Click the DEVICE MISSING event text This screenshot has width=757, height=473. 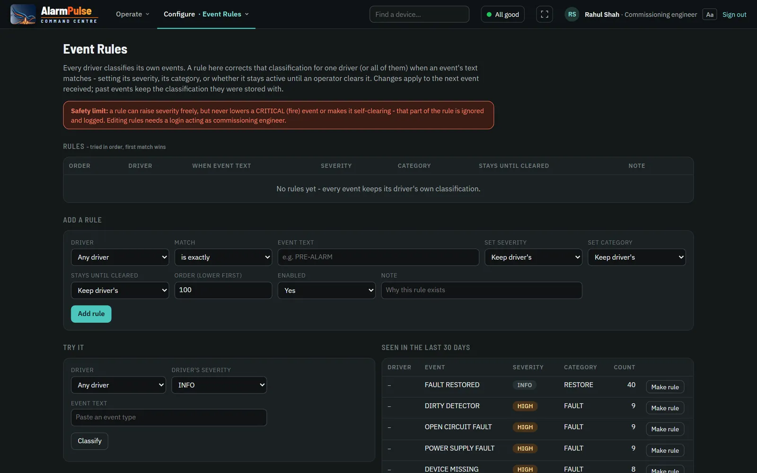[451, 469]
